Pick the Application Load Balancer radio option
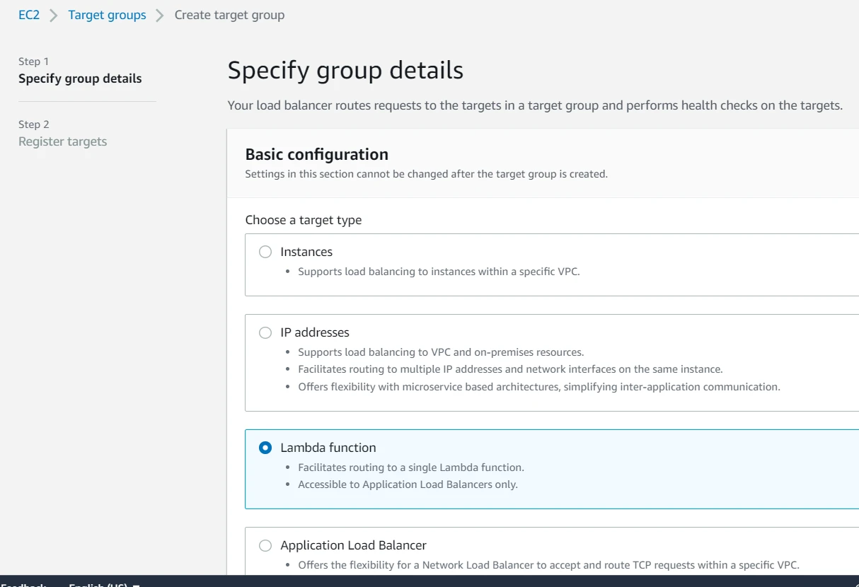This screenshot has height=587, width=859. pyautogui.click(x=265, y=545)
